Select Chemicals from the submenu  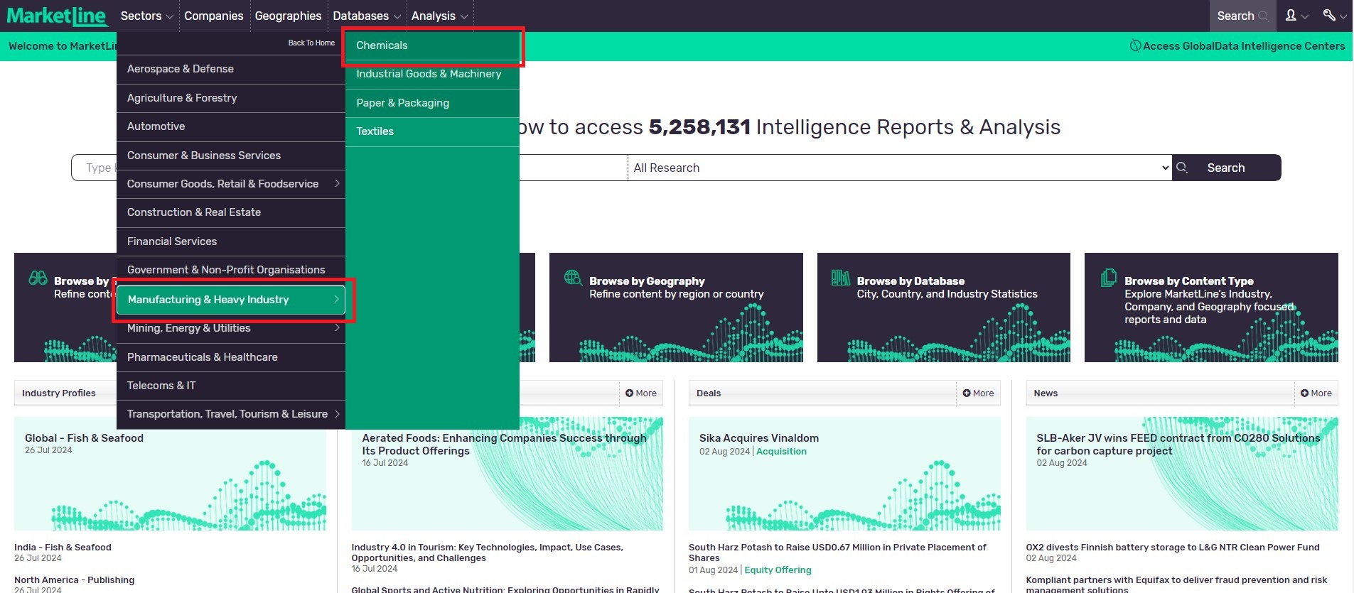[x=382, y=45]
